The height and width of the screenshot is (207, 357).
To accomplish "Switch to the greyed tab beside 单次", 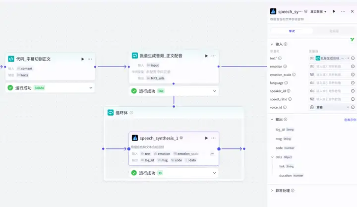I will click(x=334, y=31).
